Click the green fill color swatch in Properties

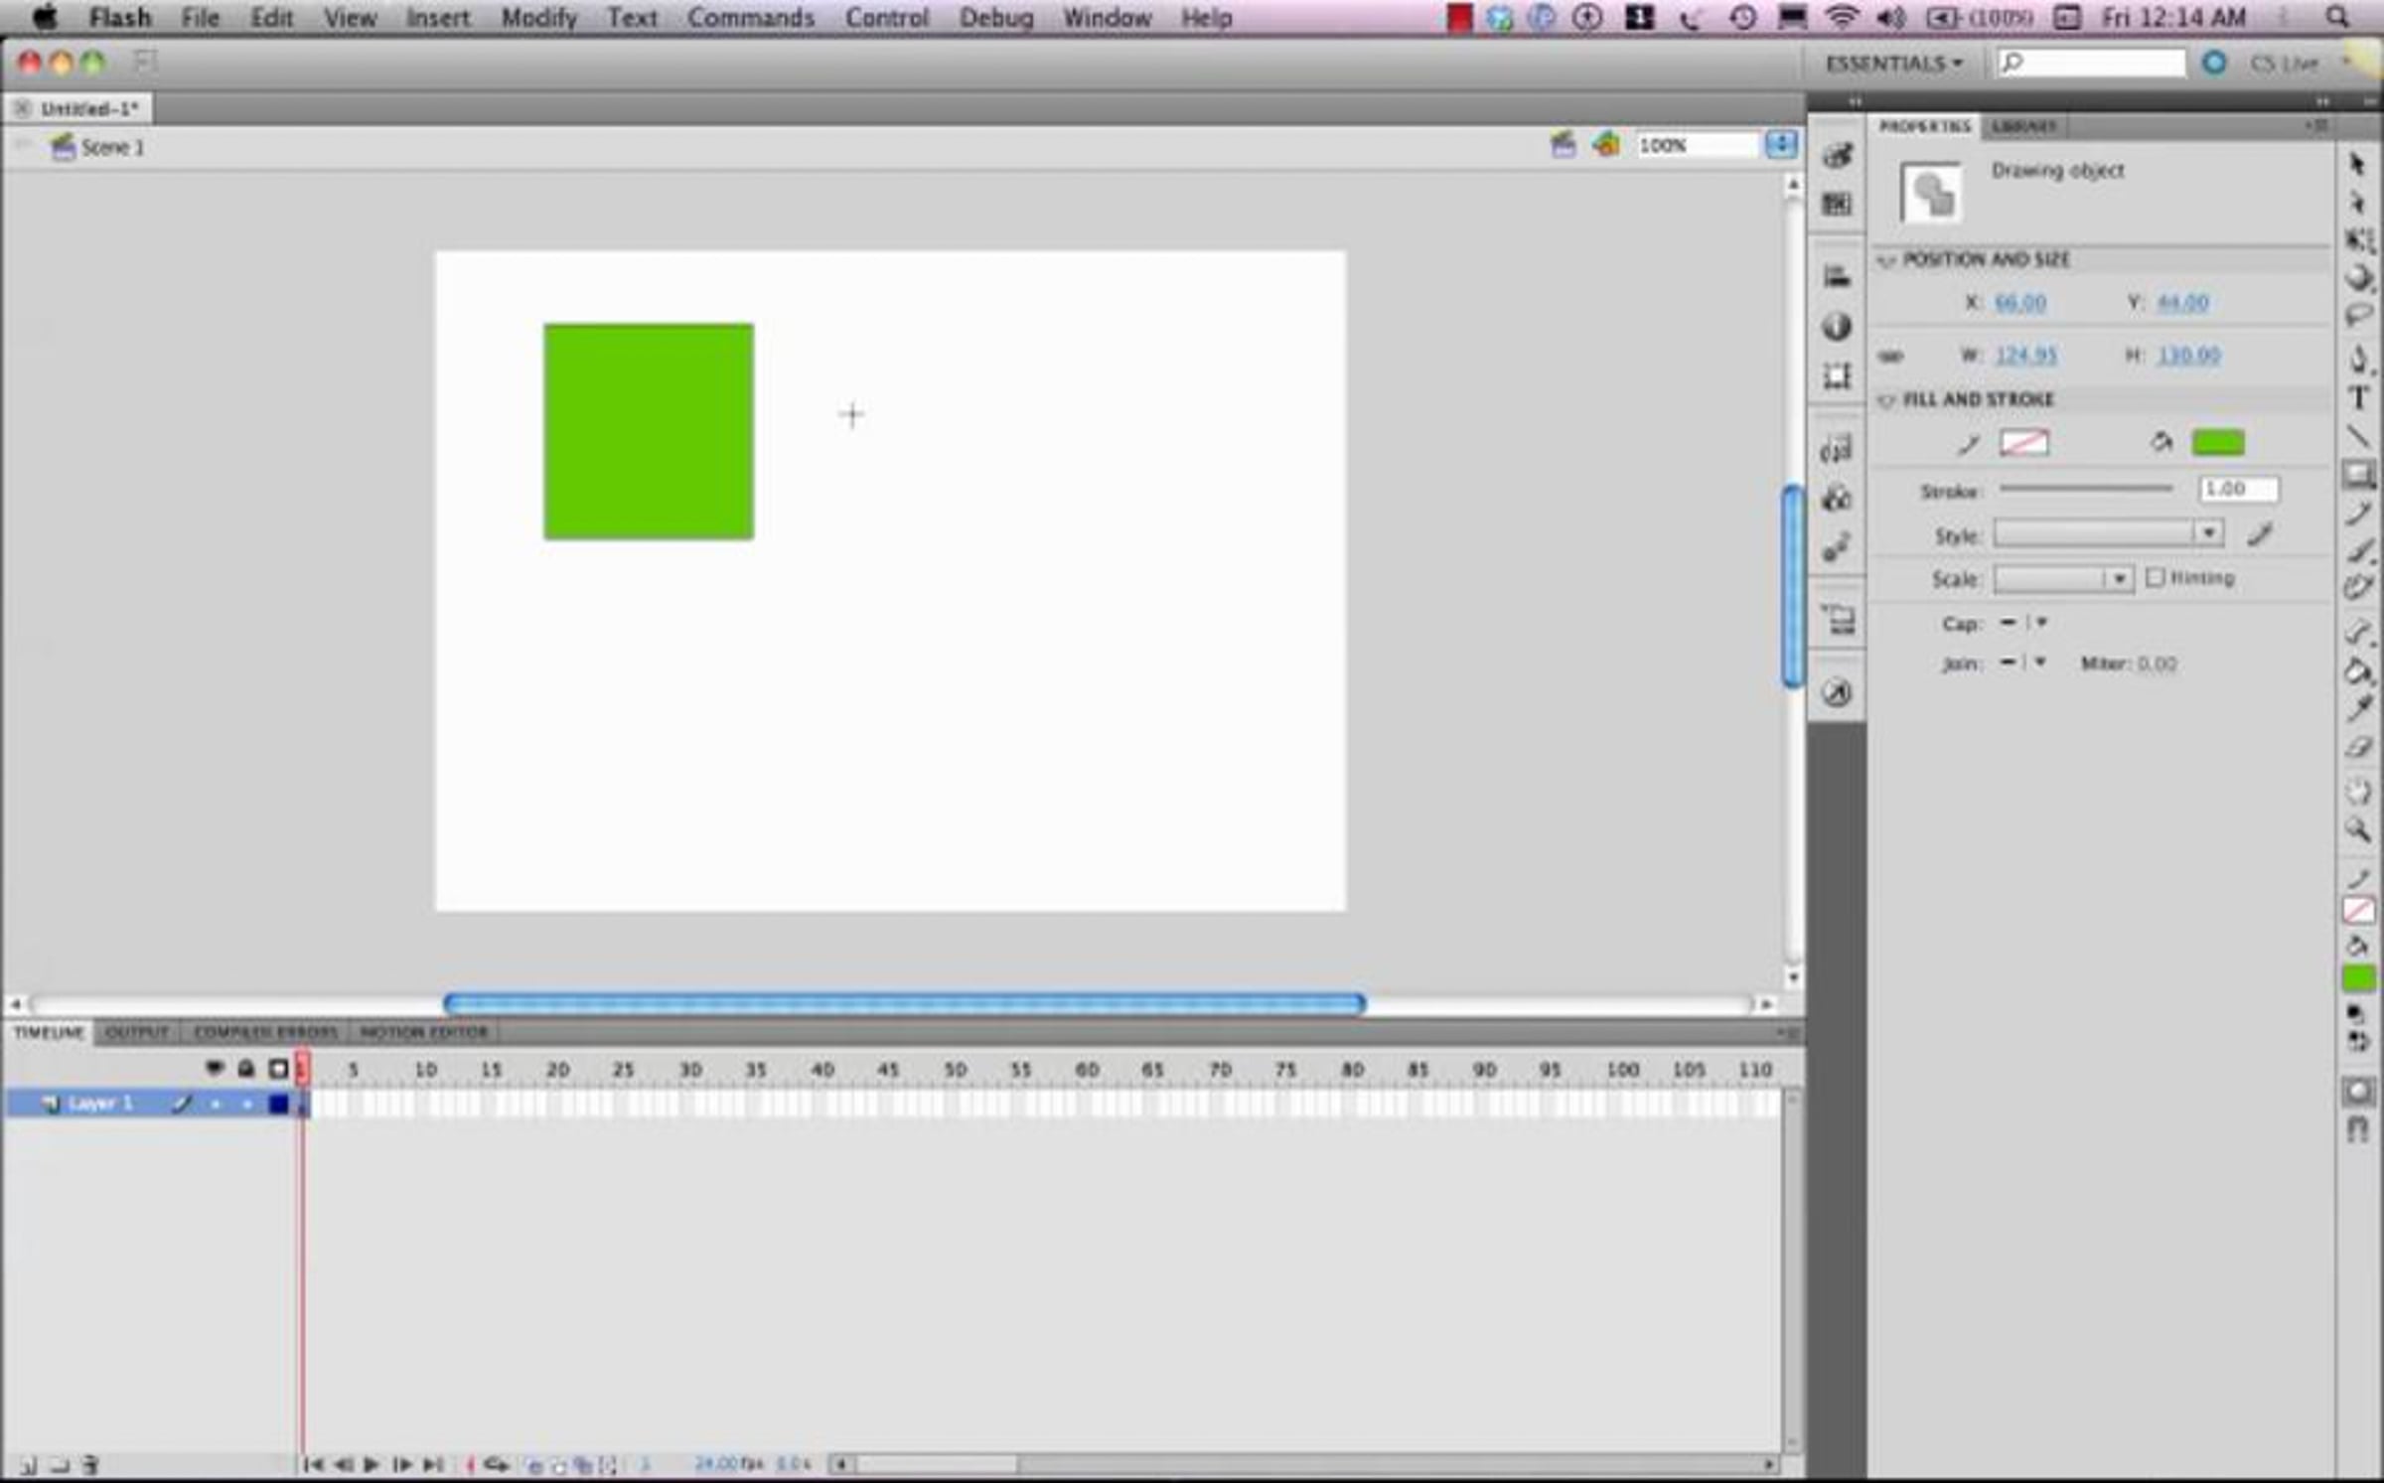click(2217, 443)
